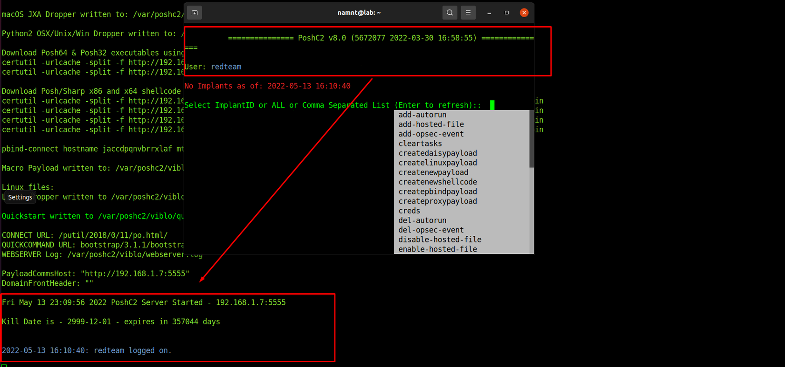
Task: Click the 'PoshC2 Server Started' line
Action: [144, 303]
